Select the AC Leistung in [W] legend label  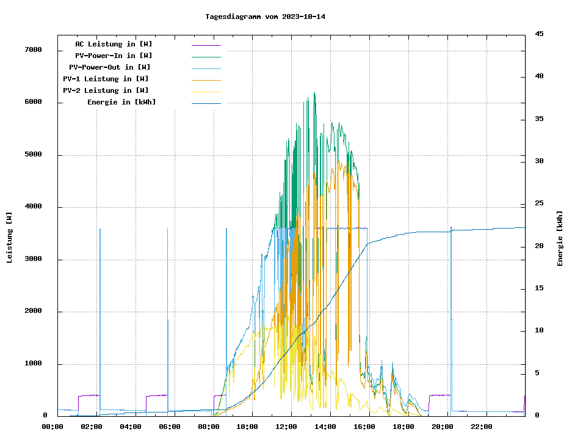pyautogui.click(x=114, y=44)
